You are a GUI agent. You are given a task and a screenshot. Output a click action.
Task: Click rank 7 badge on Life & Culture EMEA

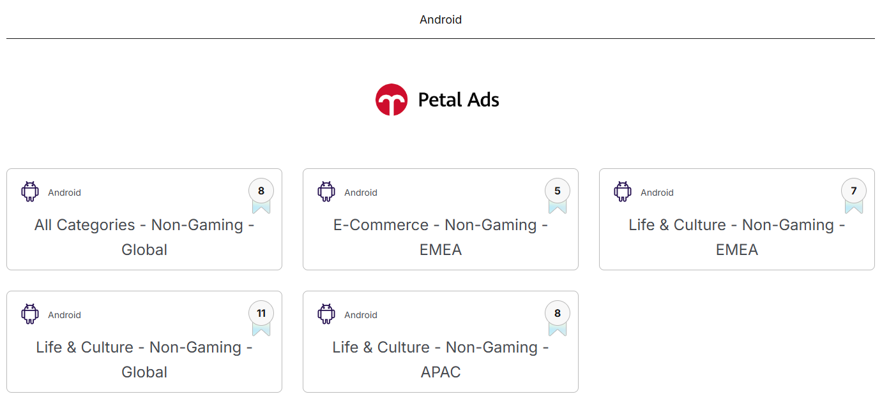854,191
